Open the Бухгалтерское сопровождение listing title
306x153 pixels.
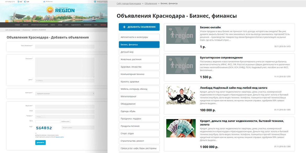pyautogui.click(x=221, y=57)
